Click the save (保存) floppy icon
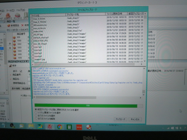This screenshot has width=187, height=140. (11, 66)
